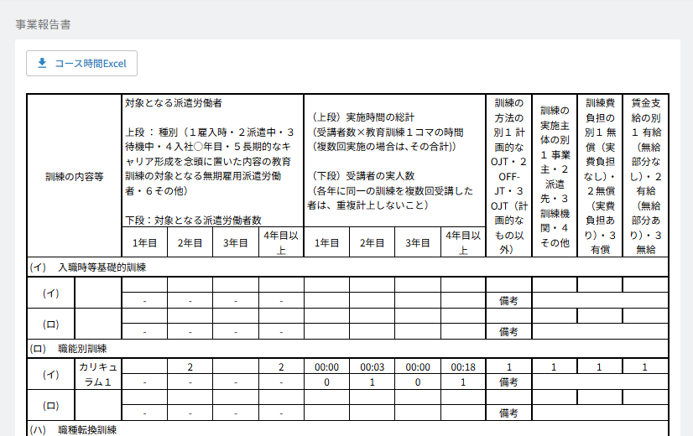This screenshot has height=436, width=693.
Task: Click the 訓練の方法の別 column header
Action: pos(509,176)
